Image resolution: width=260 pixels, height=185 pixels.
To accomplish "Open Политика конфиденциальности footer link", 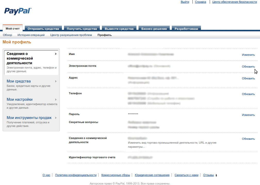I will (x=76, y=175).
